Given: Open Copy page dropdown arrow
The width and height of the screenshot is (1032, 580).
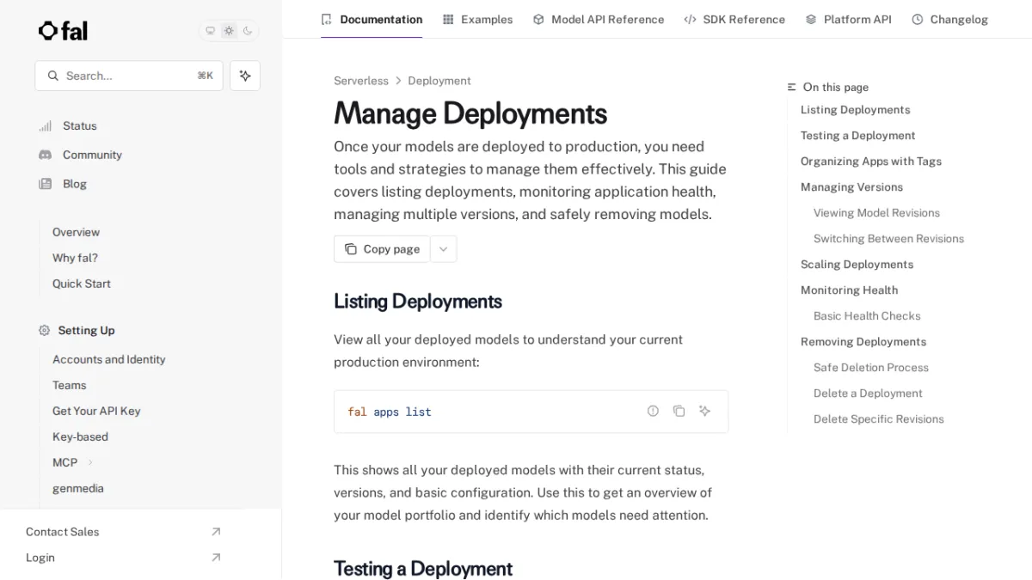Looking at the screenshot, I should coord(443,249).
